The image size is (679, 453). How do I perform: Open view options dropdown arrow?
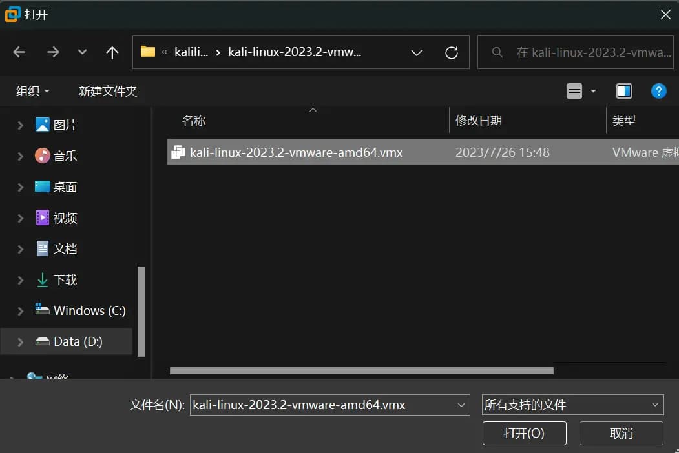point(593,91)
